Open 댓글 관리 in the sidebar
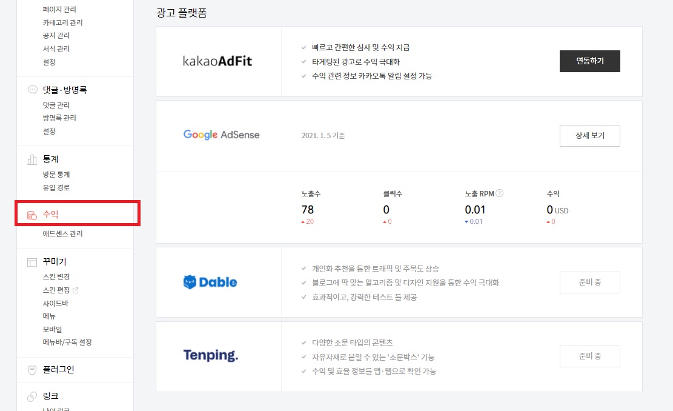The image size is (673, 411). (56, 105)
